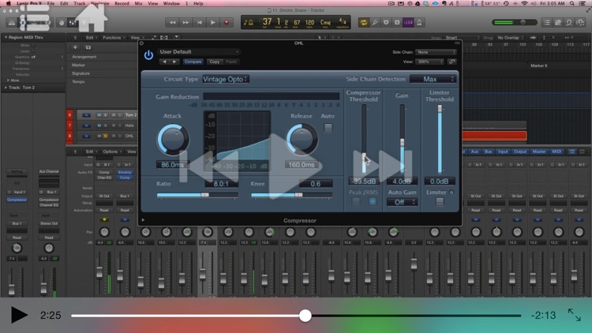Enable the Auto release checkbox
The image size is (592, 333).
[328, 128]
